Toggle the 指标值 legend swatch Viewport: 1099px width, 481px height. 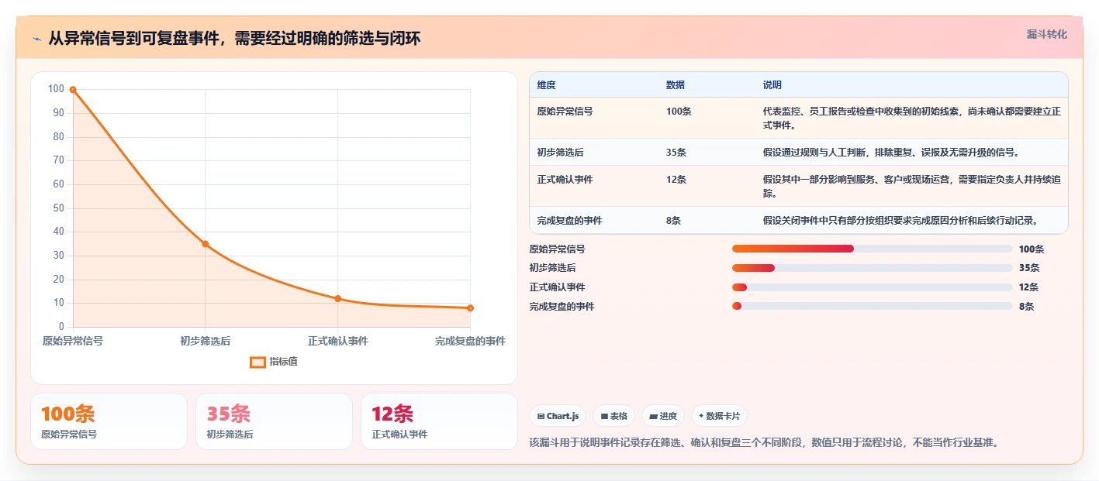257,362
